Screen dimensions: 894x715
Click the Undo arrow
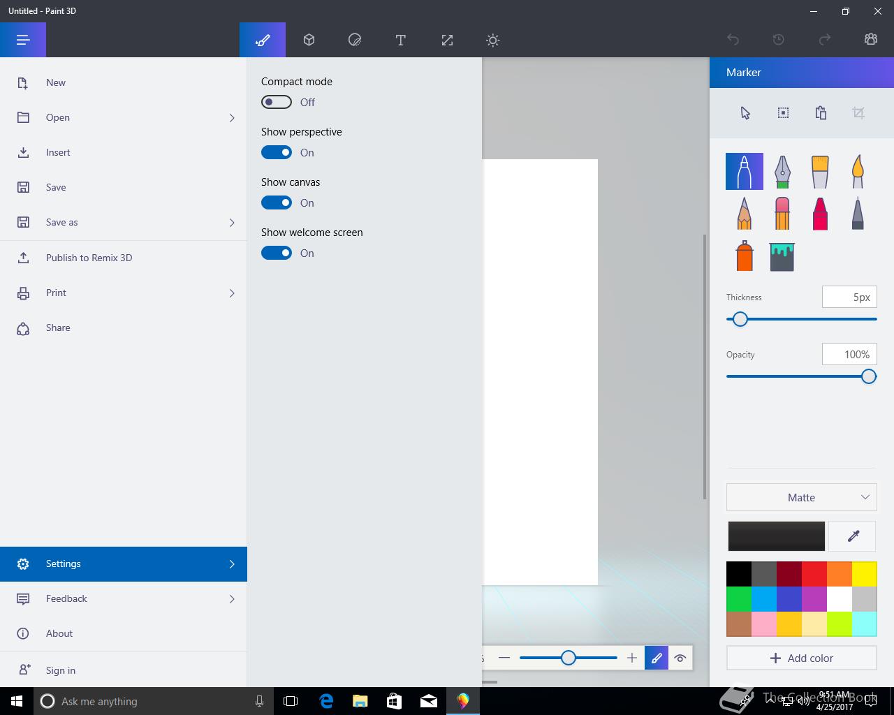733,40
